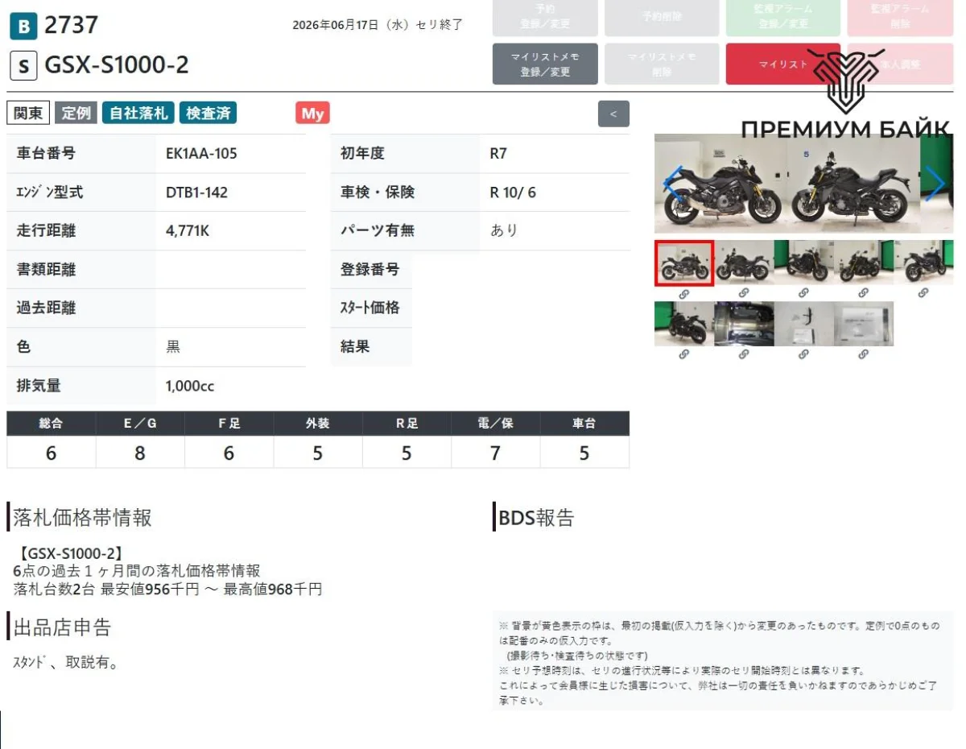This screenshot has width=966, height=749.
Task: Click the first year value R7
Action: 498,153
